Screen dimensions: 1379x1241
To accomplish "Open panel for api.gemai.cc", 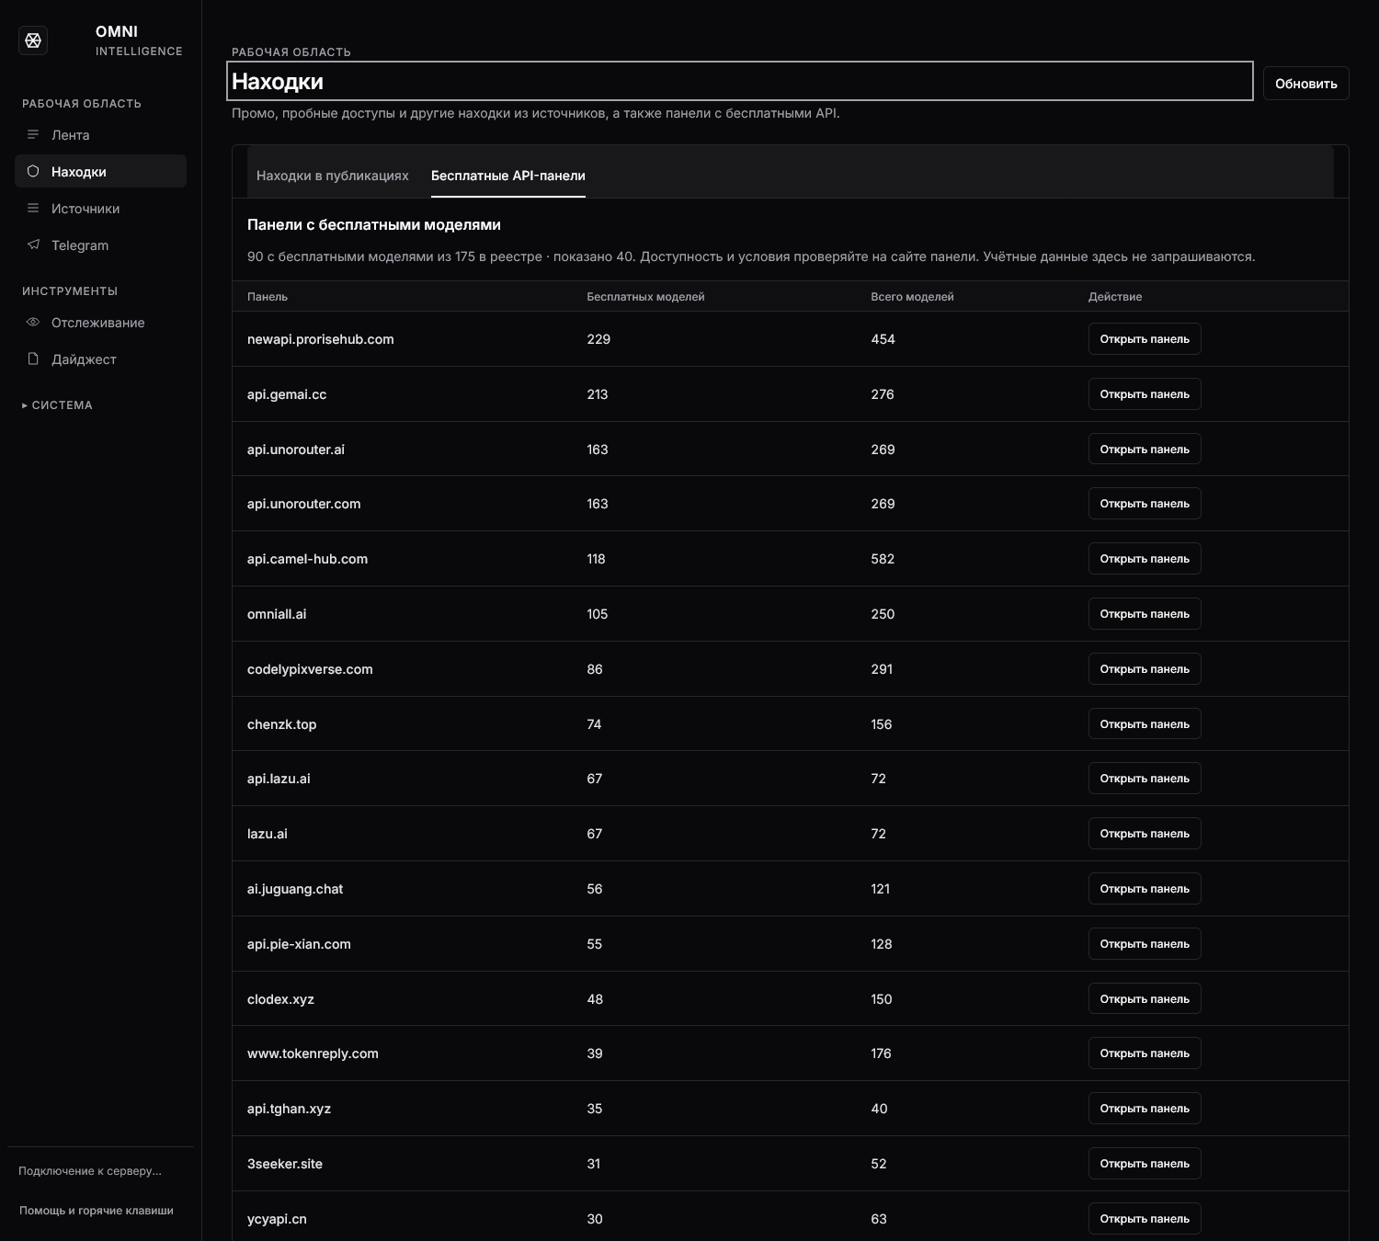I will pyautogui.click(x=1145, y=394).
